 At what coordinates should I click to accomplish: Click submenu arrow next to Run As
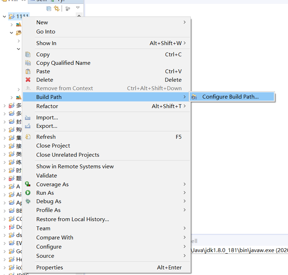coord(184,193)
